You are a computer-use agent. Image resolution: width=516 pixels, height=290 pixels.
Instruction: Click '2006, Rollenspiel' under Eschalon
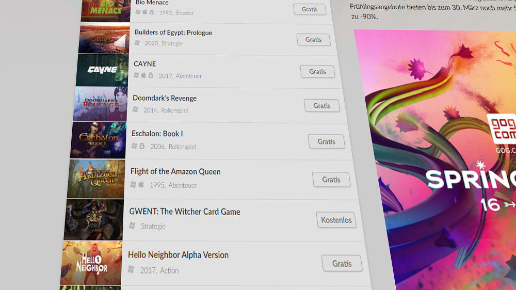pyautogui.click(x=173, y=147)
